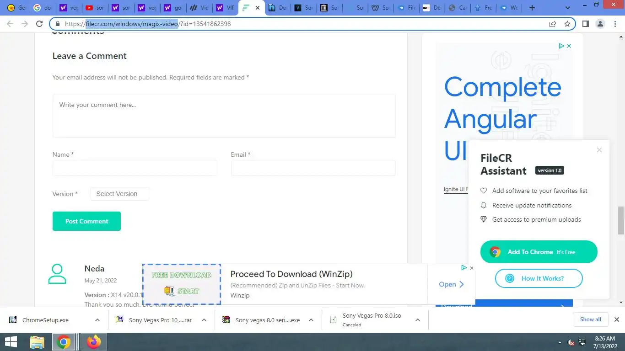This screenshot has height=351, width=625.
Task: Close the active FileCR tab
Action: [257, 8]
